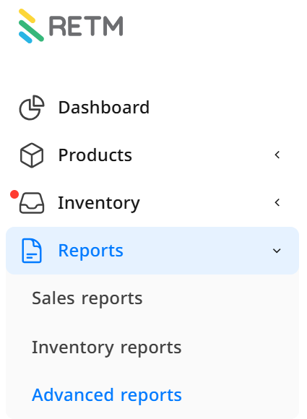Viewport: 307px width, 419px height.
Task: Go to the Inventory section
Action: [x=152, y=203]
